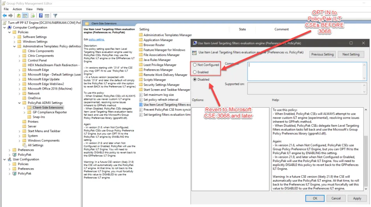The width and height of the screenshot is (371, 207).
Task: Click the Filter funnel toolbar icon
Action: [55, 16]
